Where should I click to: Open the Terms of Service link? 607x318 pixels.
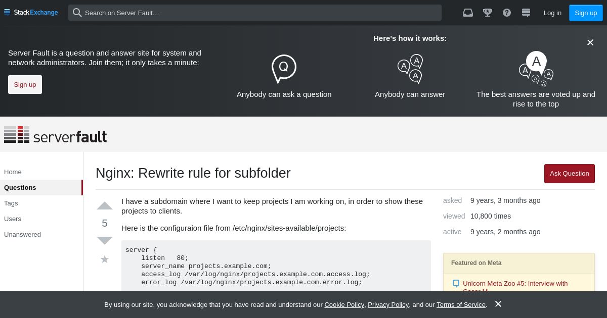click(461, 304)
